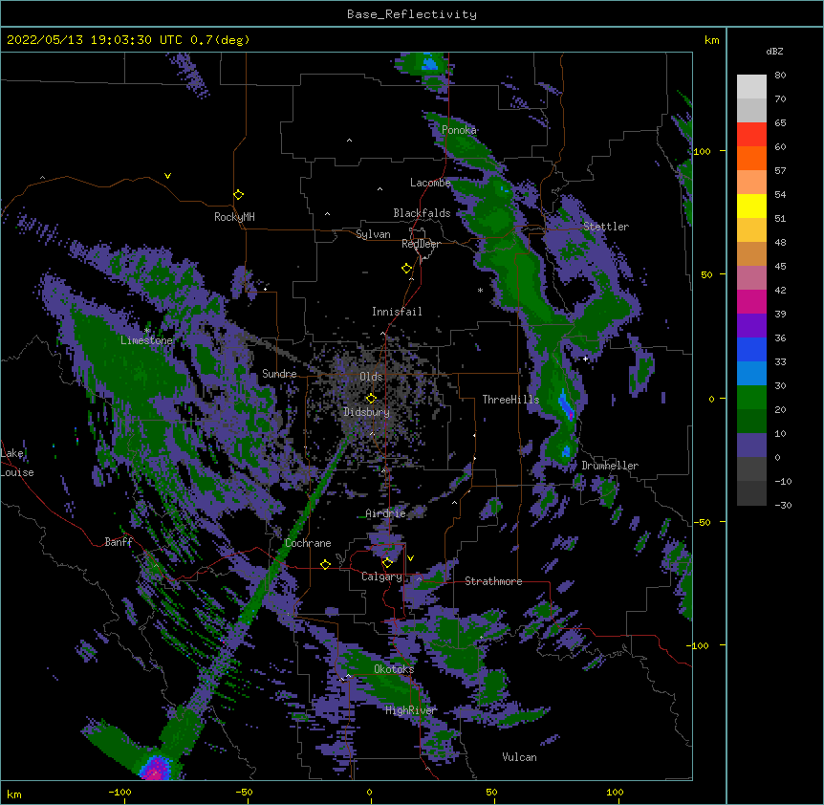The image size is (824, 805).
Task: Select the bright yellow swatch in dBZ legend
Action: [x=751, y=206]
